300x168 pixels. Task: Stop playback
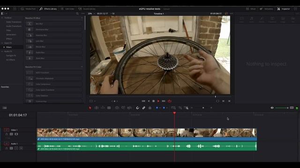[153, 101]
